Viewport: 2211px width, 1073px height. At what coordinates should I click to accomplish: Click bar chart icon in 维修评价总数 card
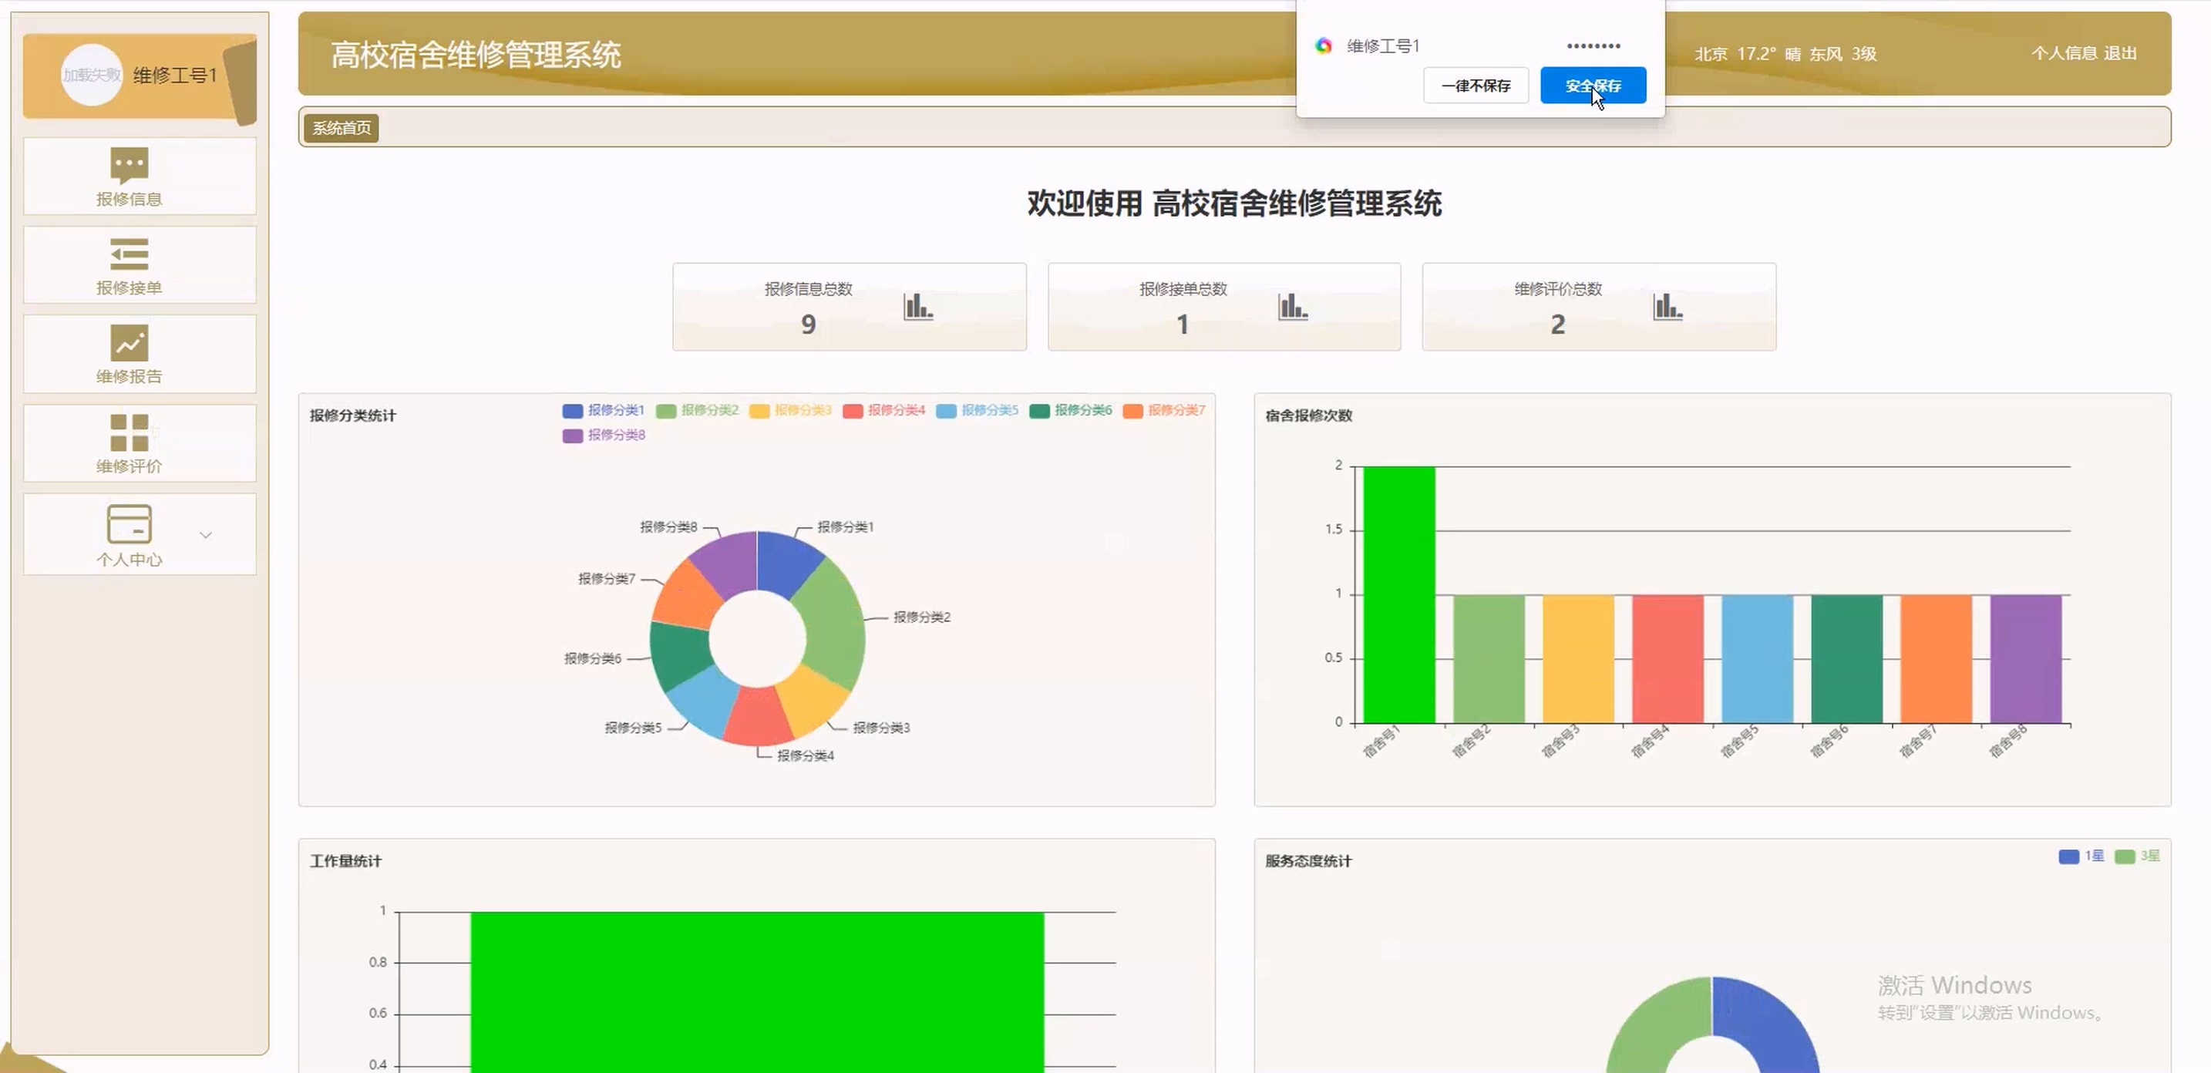pos(1668,307)
